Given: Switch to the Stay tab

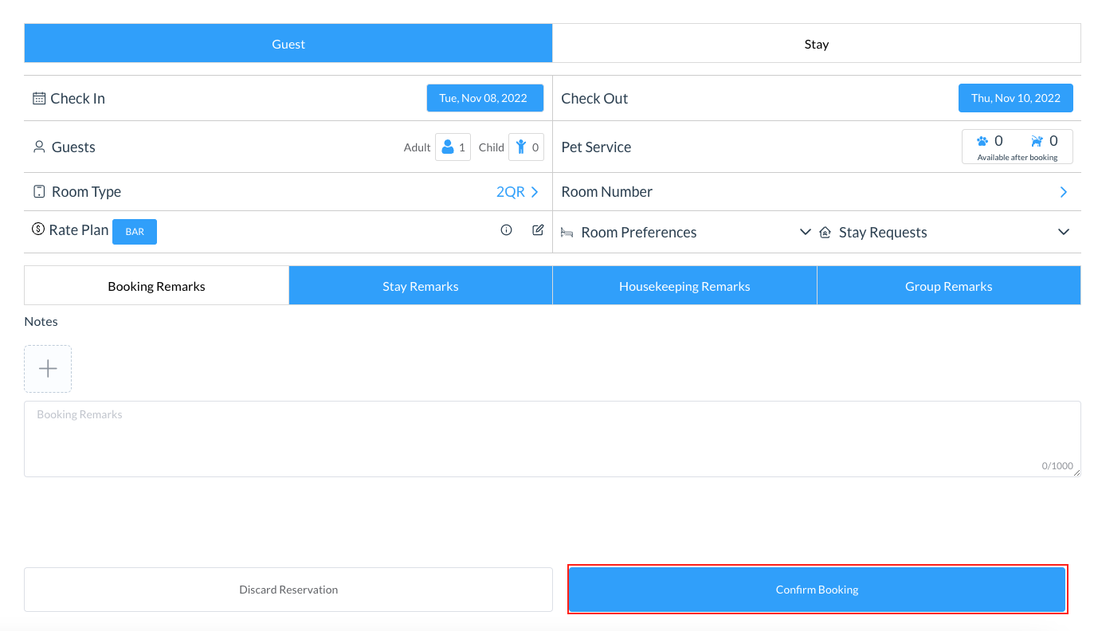Looking at the screenshot, I should click(x=816, y=44).
